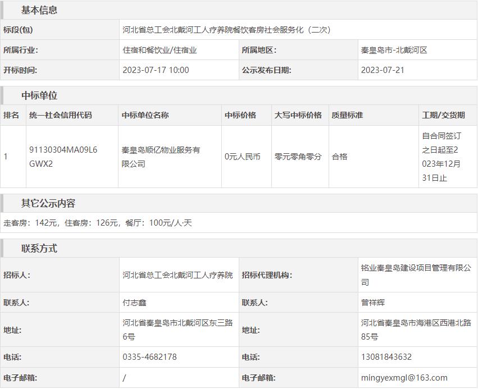478x389 pixels.
Task: Select the quality standard 合格
Action: (340, 157)
